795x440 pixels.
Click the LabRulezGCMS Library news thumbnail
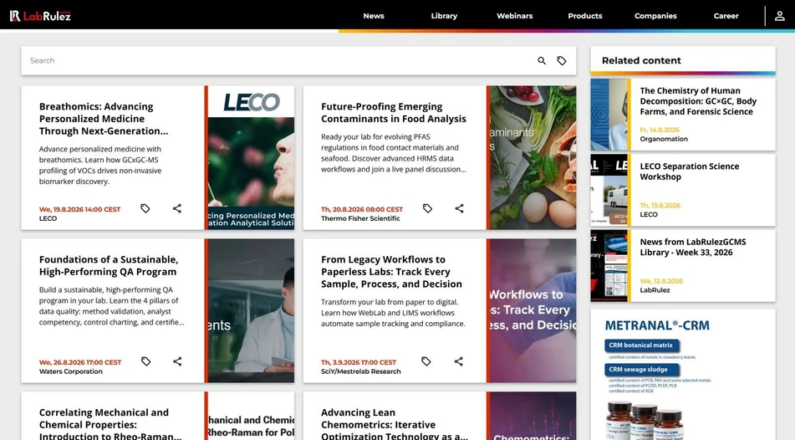point(609,265)
